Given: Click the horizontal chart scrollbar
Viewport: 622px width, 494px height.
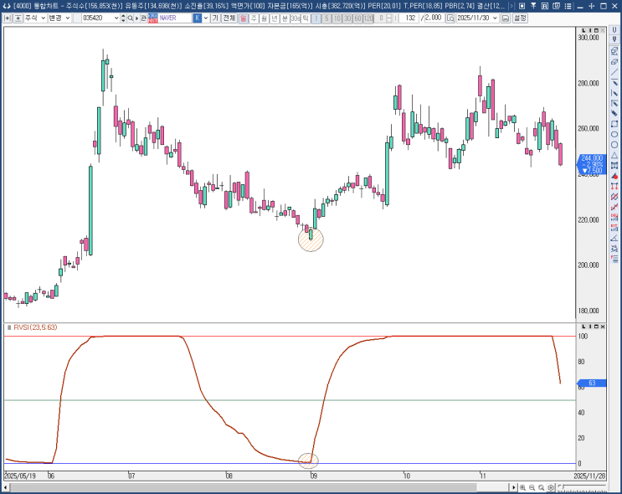Looking at the screenshot, I should 258,487.
